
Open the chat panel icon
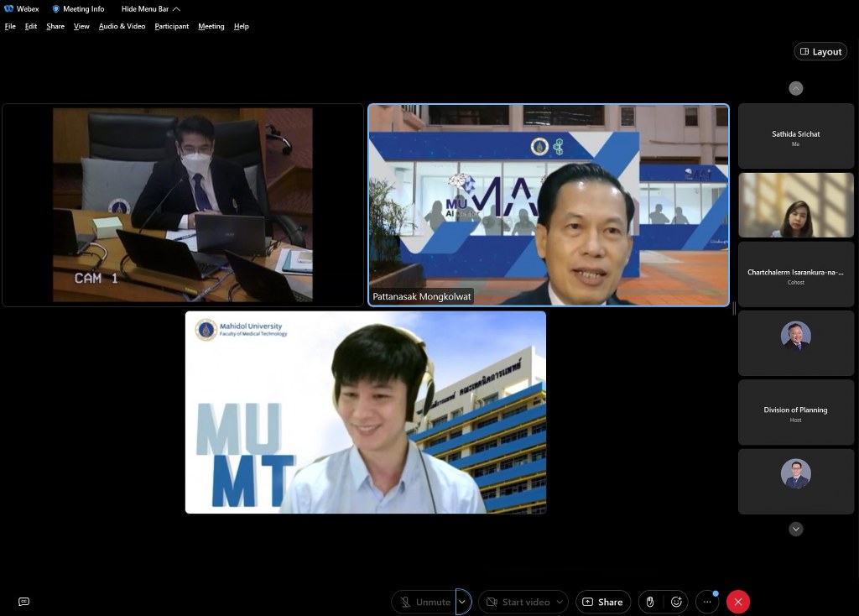pyautogui.click(x=23, y=602)
